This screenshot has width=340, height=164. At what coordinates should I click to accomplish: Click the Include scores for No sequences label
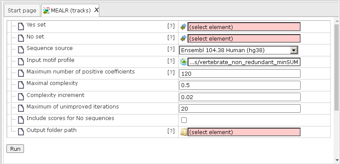tap(70, 118)
